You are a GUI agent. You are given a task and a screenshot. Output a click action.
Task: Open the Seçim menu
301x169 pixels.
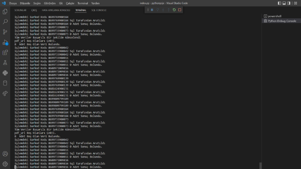tap(37, 3)
